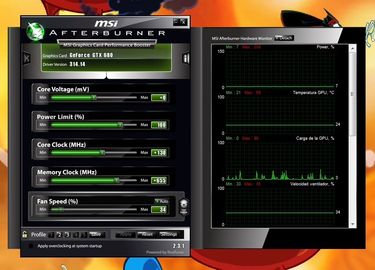The image size is (375, 270).
Task: Click the GeForce GTX 680 card name
Action: 91,55
